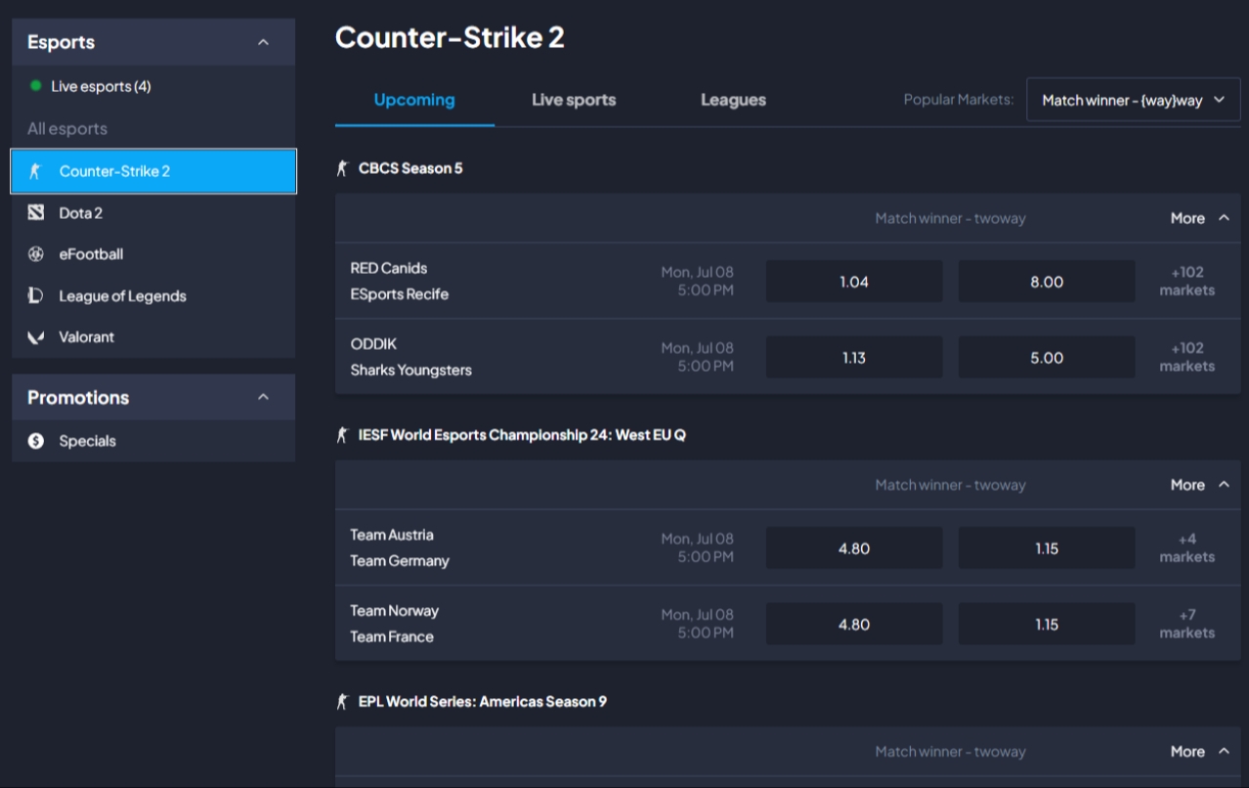
Task: Bet on Team Norway at 4.80
Action: 854,624
